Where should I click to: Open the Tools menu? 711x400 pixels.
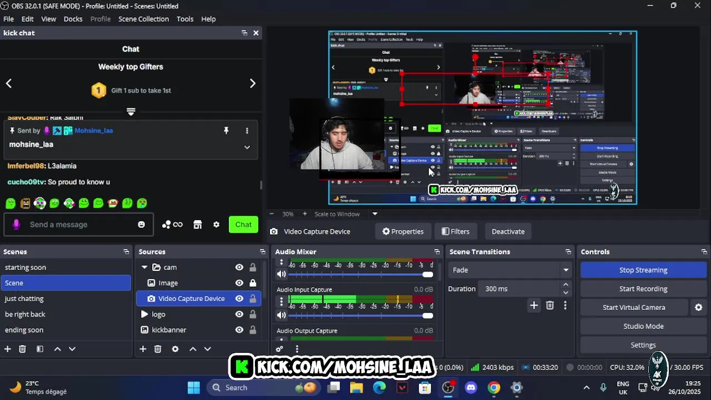185,19
